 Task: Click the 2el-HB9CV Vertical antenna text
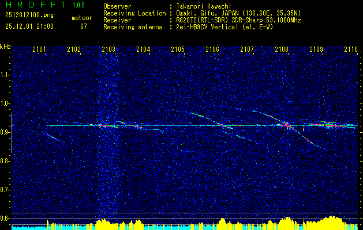click(x=225, y=27)
